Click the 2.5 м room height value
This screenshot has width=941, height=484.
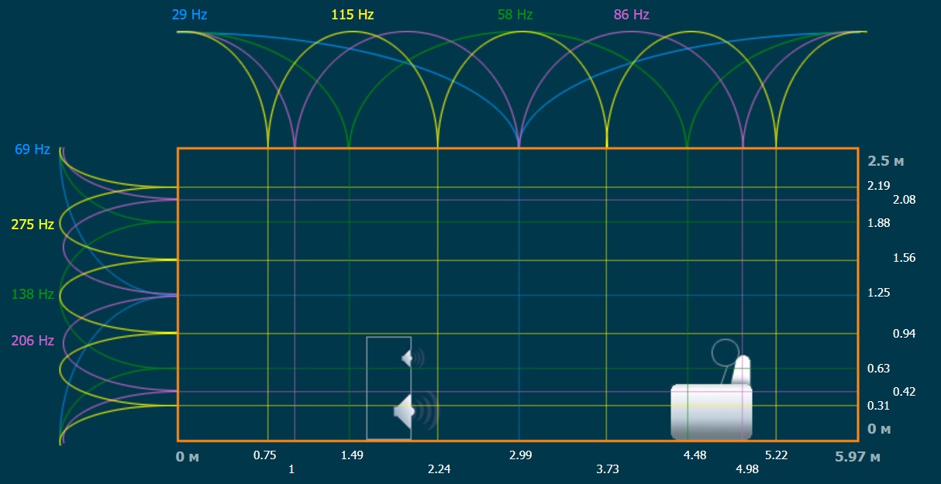pyautogui.click(x=885, y=161)
